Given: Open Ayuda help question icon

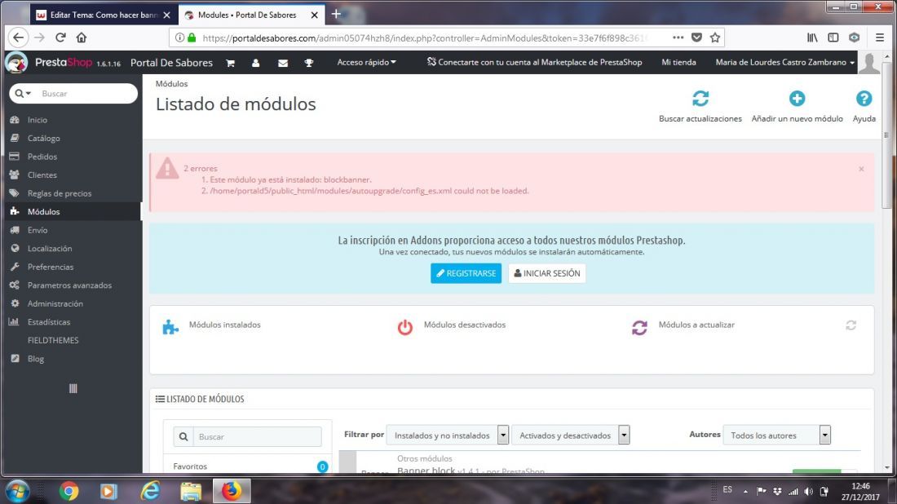Looking at the screenshot, I should coord(864,99).
